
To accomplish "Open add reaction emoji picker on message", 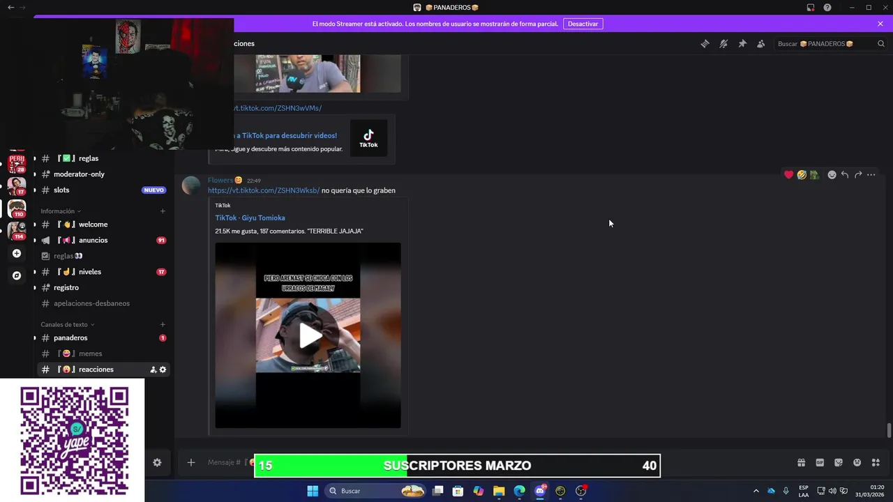I will [x=832, y=175].
